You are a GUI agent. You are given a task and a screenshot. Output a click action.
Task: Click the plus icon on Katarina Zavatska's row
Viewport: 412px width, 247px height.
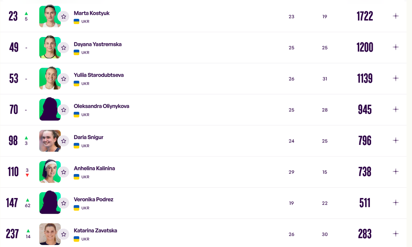point(396,234)
